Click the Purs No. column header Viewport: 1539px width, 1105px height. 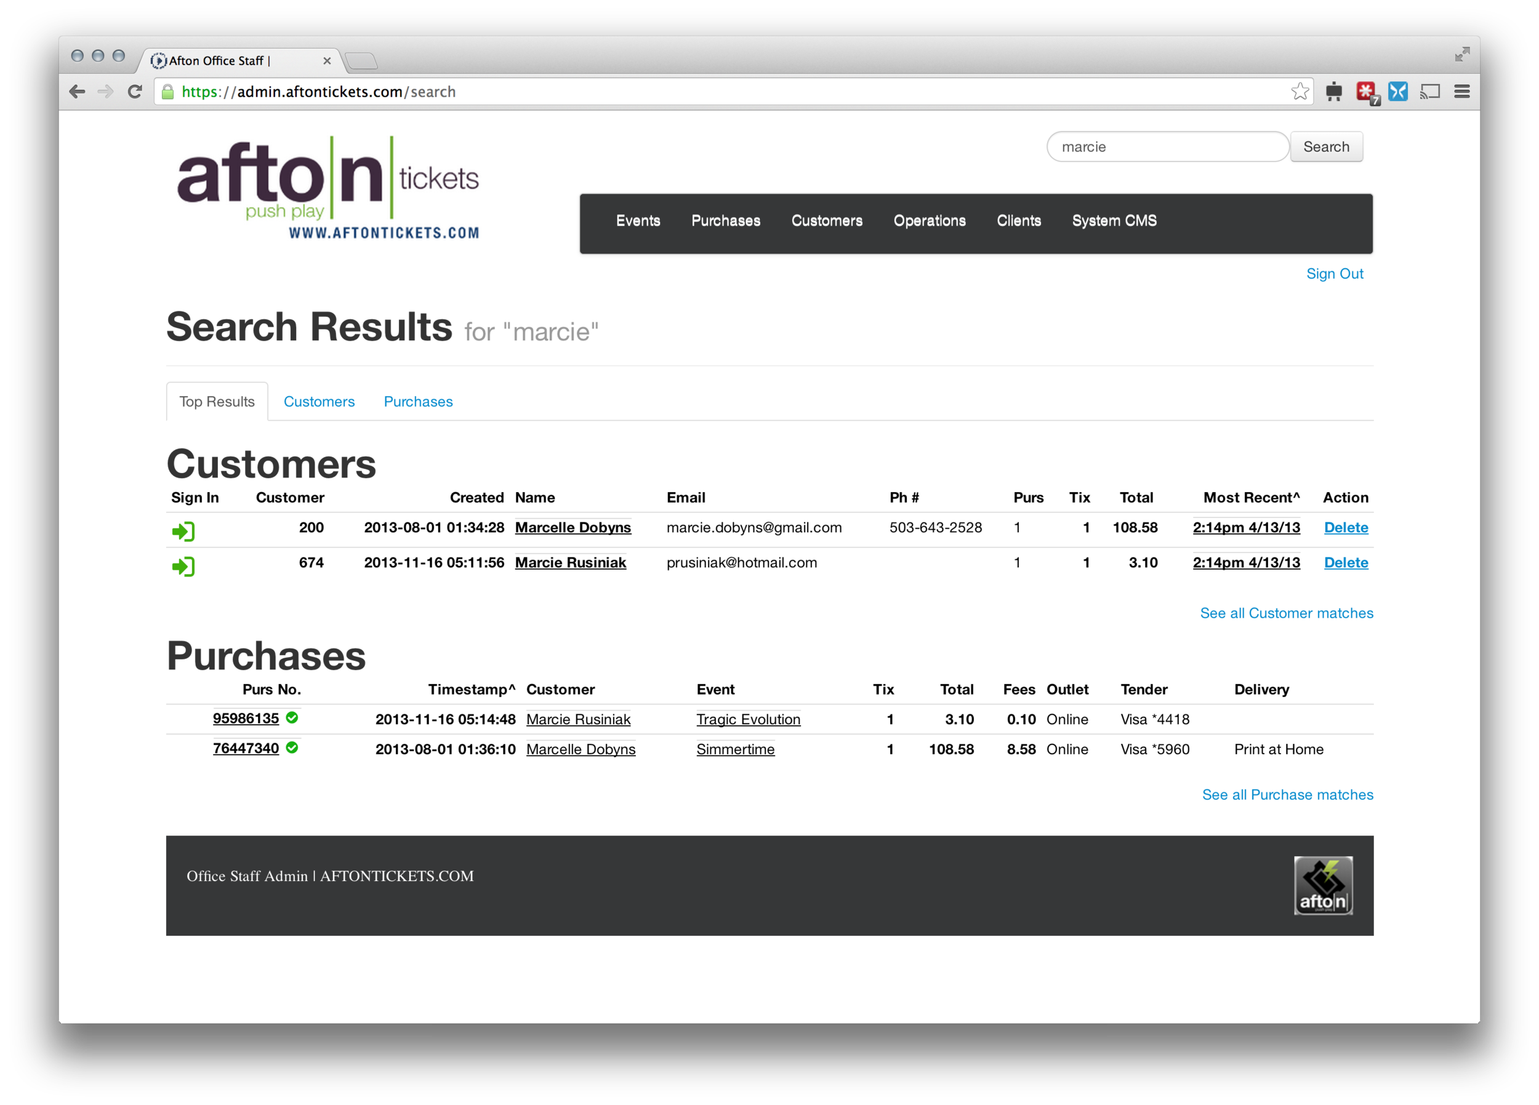(x=271, y=690)
